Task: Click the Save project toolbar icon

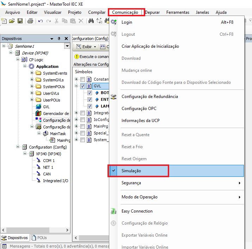Action: pyautogui.click(x=20, y=21)
